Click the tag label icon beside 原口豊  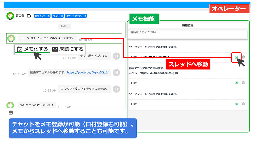coord(29,16)
